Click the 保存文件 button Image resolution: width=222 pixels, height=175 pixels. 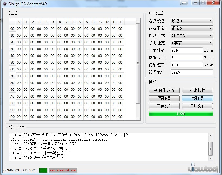(164, 106)
